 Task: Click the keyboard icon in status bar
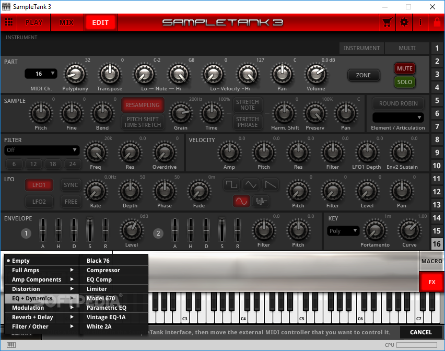click(11, 345)
